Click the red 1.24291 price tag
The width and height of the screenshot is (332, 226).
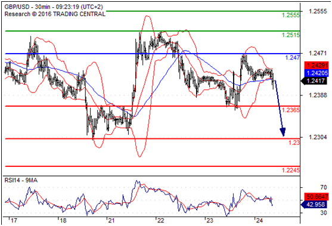[317, 66]
